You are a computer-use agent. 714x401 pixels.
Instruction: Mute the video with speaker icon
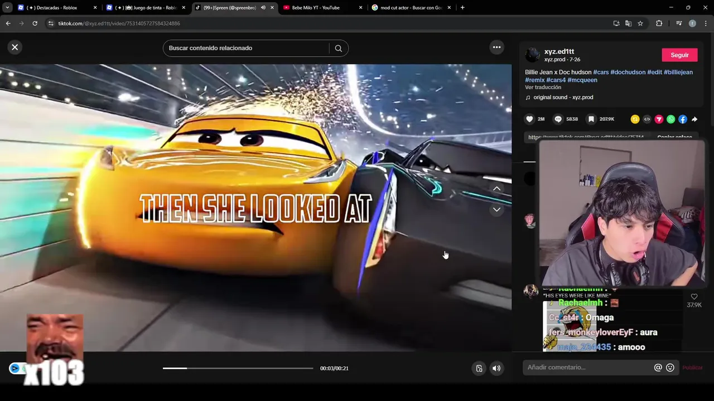[496, 368]
